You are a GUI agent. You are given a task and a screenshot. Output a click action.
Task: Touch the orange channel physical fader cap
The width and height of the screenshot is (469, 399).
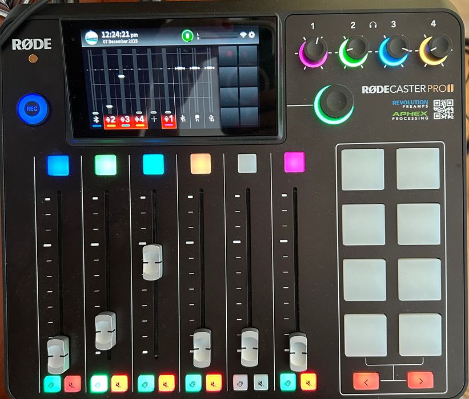coord(202,348)
